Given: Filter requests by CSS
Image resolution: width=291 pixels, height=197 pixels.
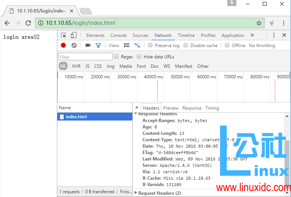Looking at the screenshot, I should (98, 66).
